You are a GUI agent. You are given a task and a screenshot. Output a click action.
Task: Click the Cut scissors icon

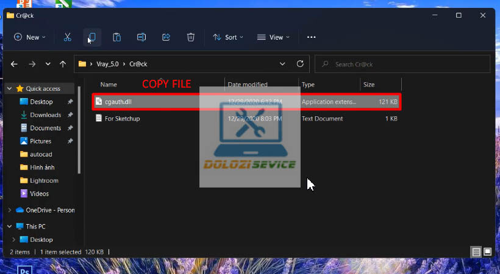[67, 37]
